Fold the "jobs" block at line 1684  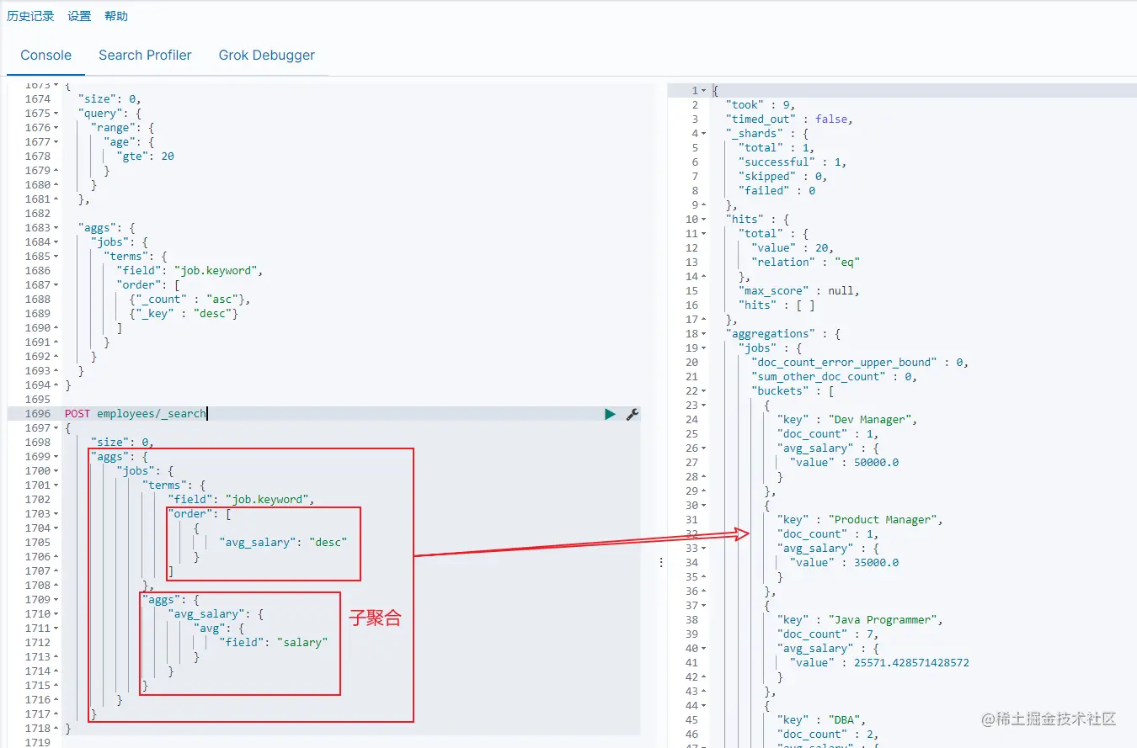(56, 242)
